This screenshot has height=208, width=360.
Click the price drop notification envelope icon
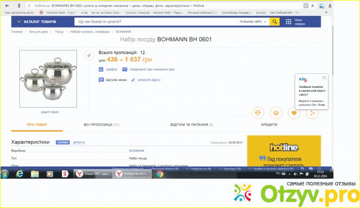125,70
